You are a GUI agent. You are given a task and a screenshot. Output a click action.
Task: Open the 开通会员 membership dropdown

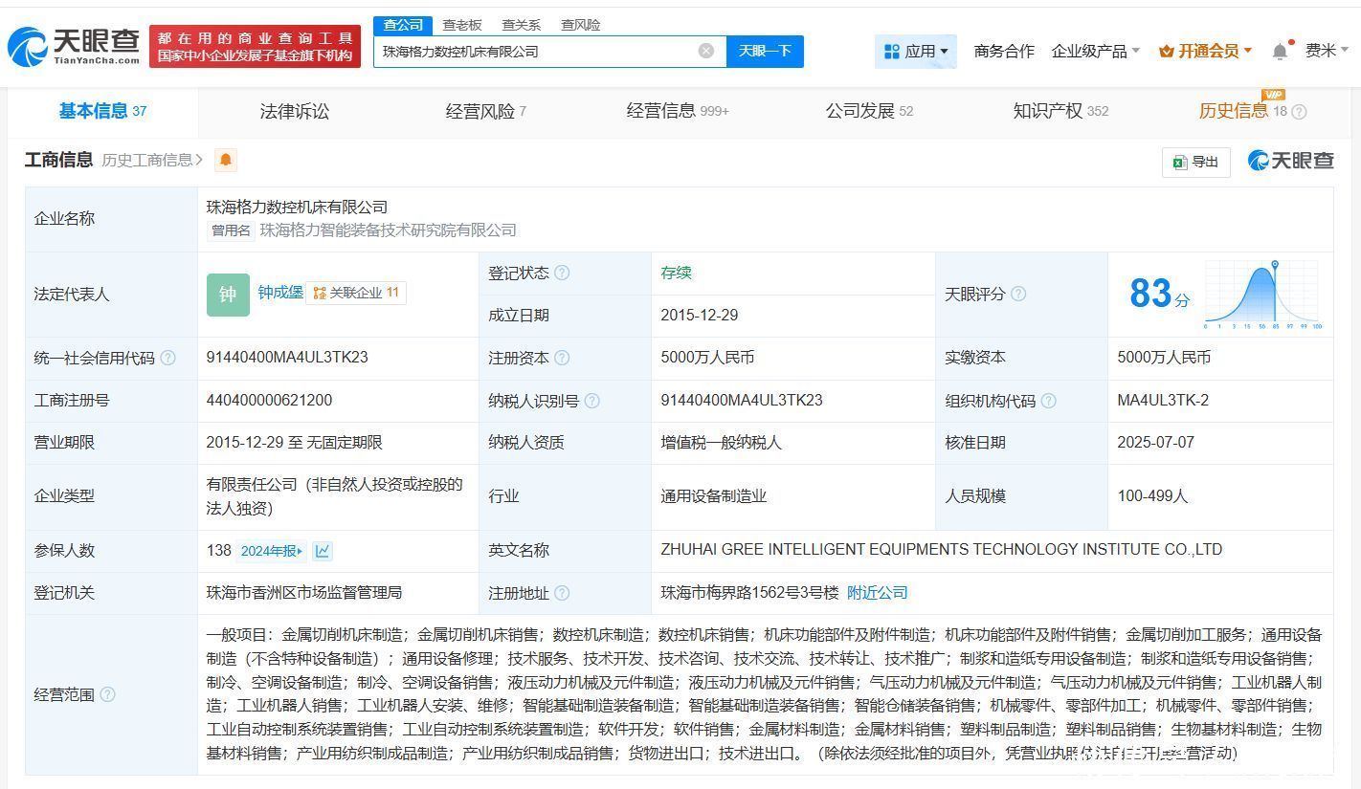[1205, 51]
